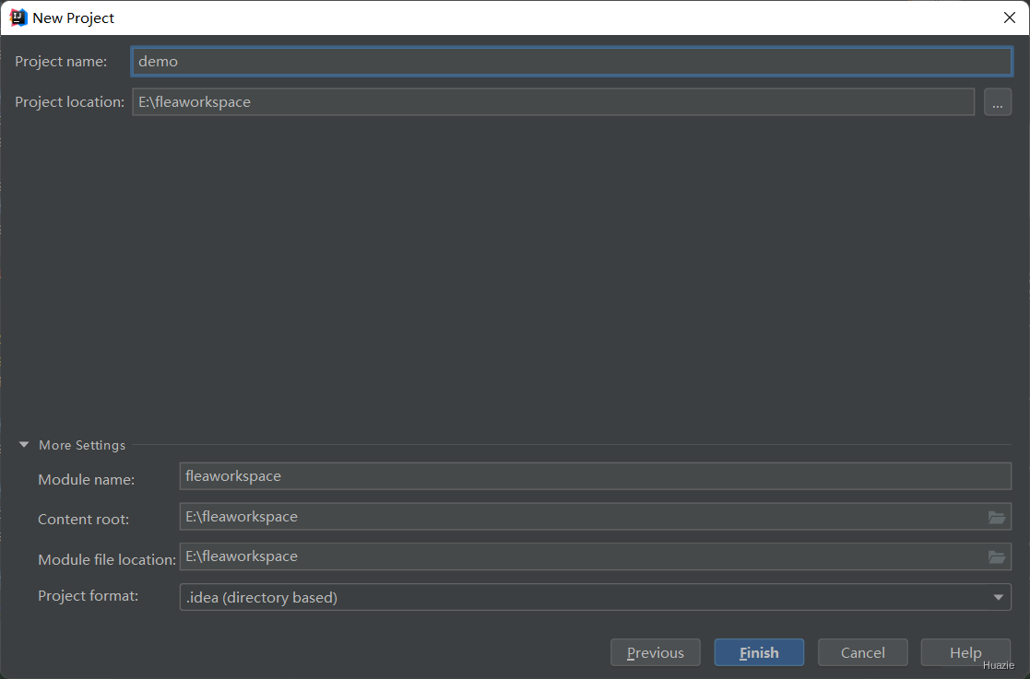Click the Module name field

(x=595, y=476)
